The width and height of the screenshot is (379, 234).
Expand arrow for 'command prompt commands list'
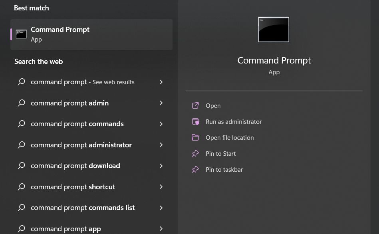tap(161, 208)
